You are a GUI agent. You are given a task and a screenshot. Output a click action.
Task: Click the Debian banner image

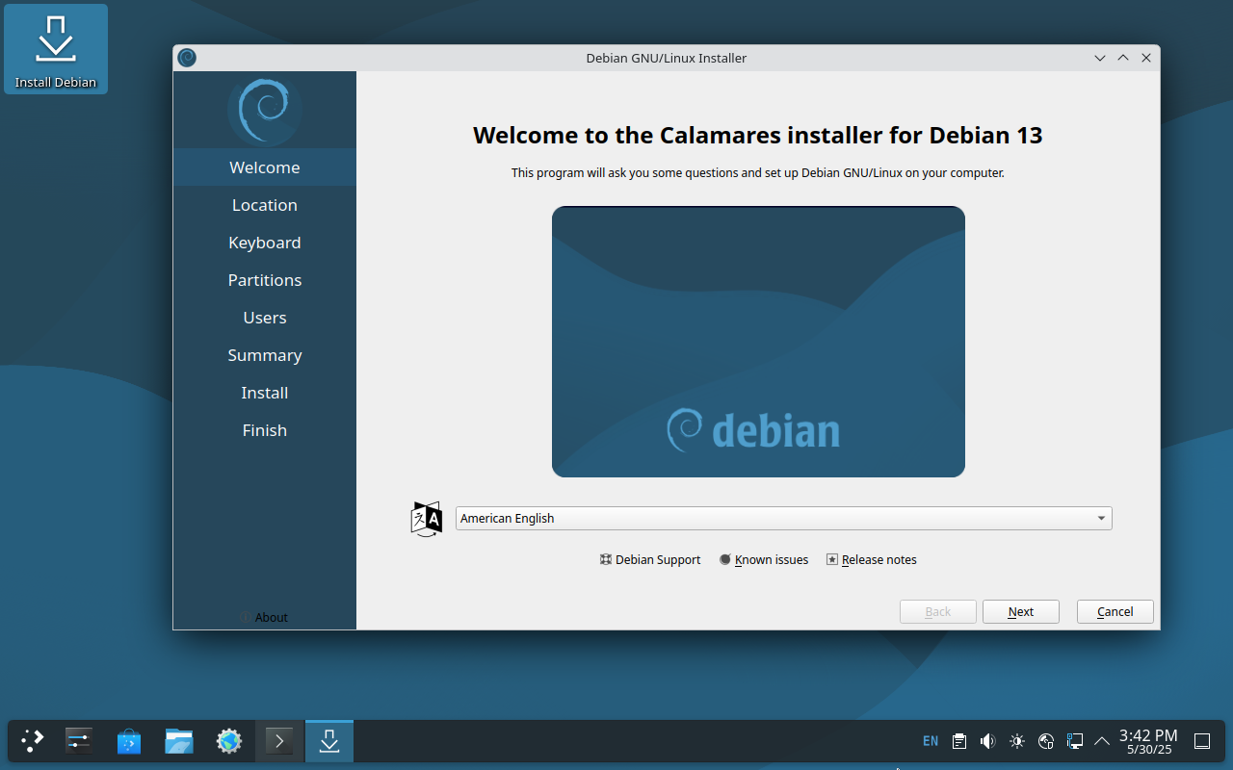[x=758, y=342]
